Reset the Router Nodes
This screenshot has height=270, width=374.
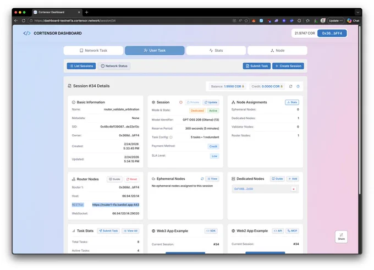[x=131, y=179]
